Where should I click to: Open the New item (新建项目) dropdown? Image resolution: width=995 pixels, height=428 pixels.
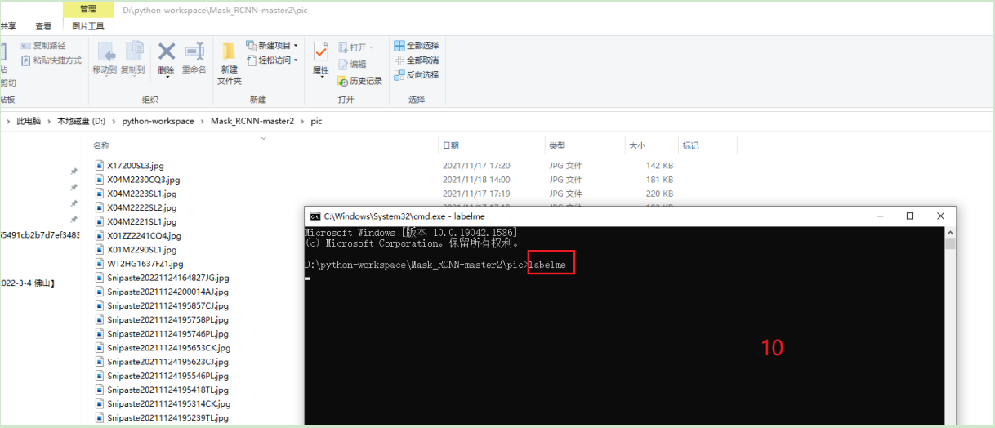tap(272, 46)
